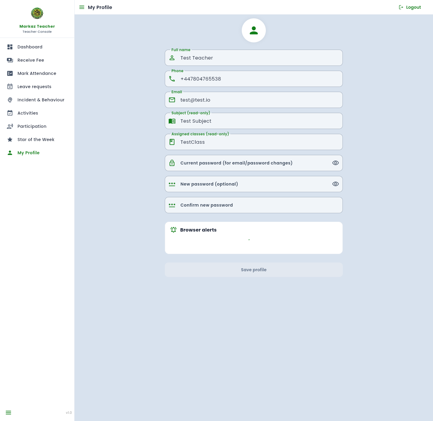Click the phone handset icon
433x421 pixels.
pos(172,79)
